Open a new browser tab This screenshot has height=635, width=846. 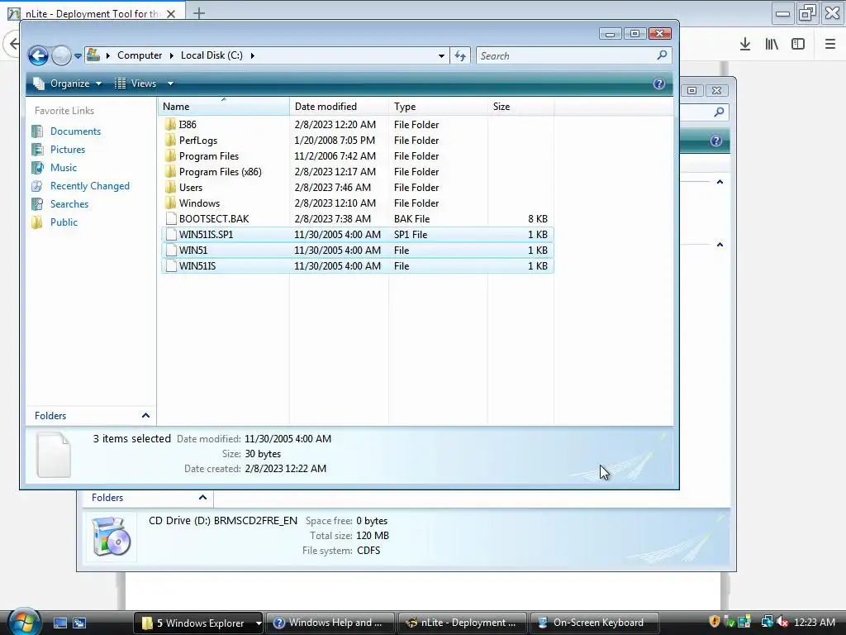point(199,13)
